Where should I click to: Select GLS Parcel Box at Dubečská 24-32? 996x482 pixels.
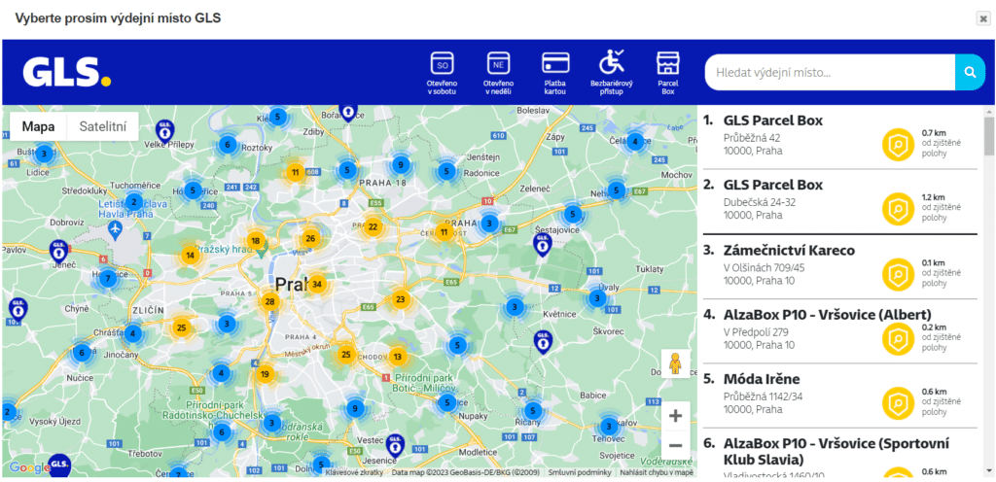[839, 202]
